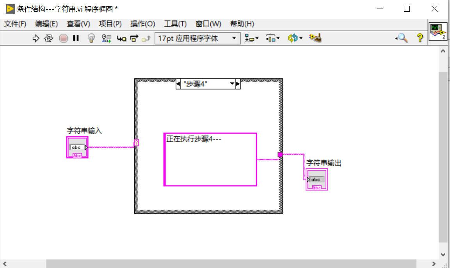This screenshot has width=450, height=268.
Task: Click the Run arrow button
Action: pyautogui.click(x=36, y=38)
